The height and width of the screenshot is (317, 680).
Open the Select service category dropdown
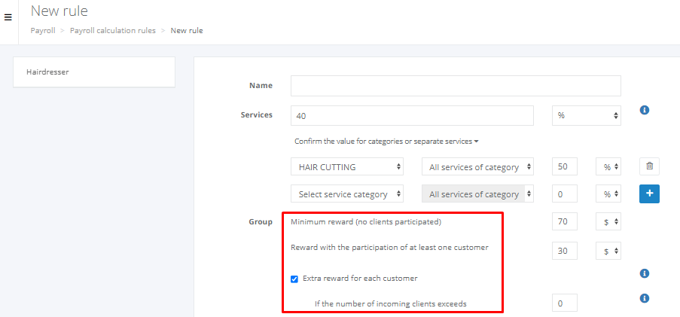346,194
